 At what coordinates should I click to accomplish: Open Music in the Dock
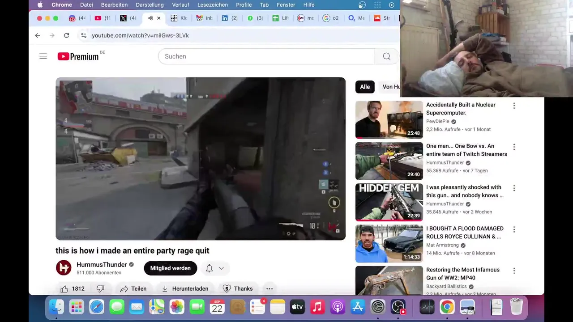click(x=317, y=307)
